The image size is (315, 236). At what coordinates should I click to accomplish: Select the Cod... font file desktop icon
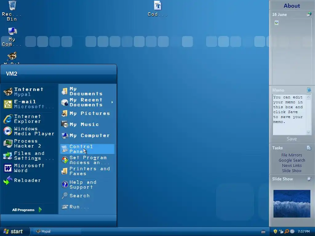pos(157,8)
